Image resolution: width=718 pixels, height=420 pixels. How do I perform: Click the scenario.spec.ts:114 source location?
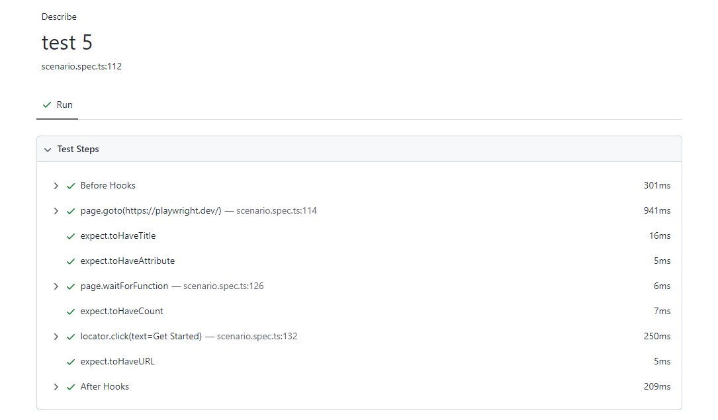277,210
